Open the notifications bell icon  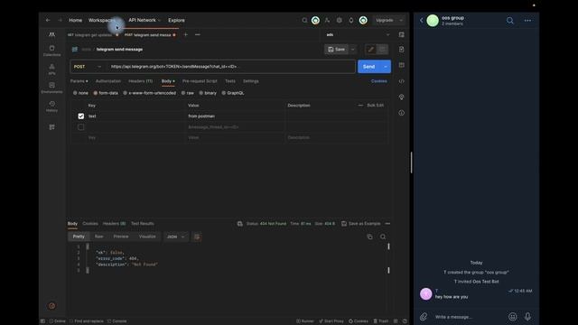click(x=351, y=20)
